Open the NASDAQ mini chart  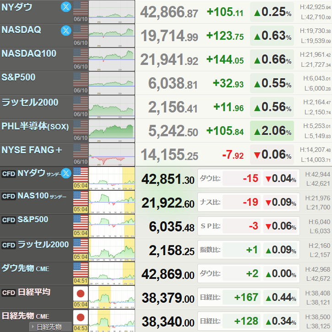click(x=112, y=36)
